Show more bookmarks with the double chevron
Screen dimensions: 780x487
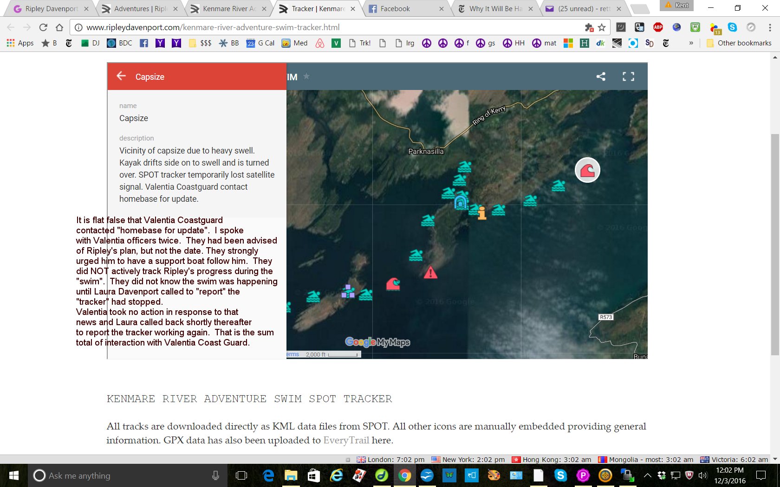[x=691, y=43]
